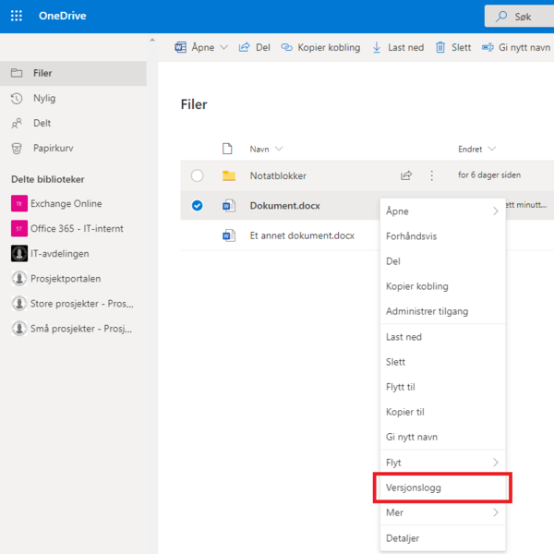Choose Kopier kobling in the context menu
The image size is (554, 554).
(443, 286)
